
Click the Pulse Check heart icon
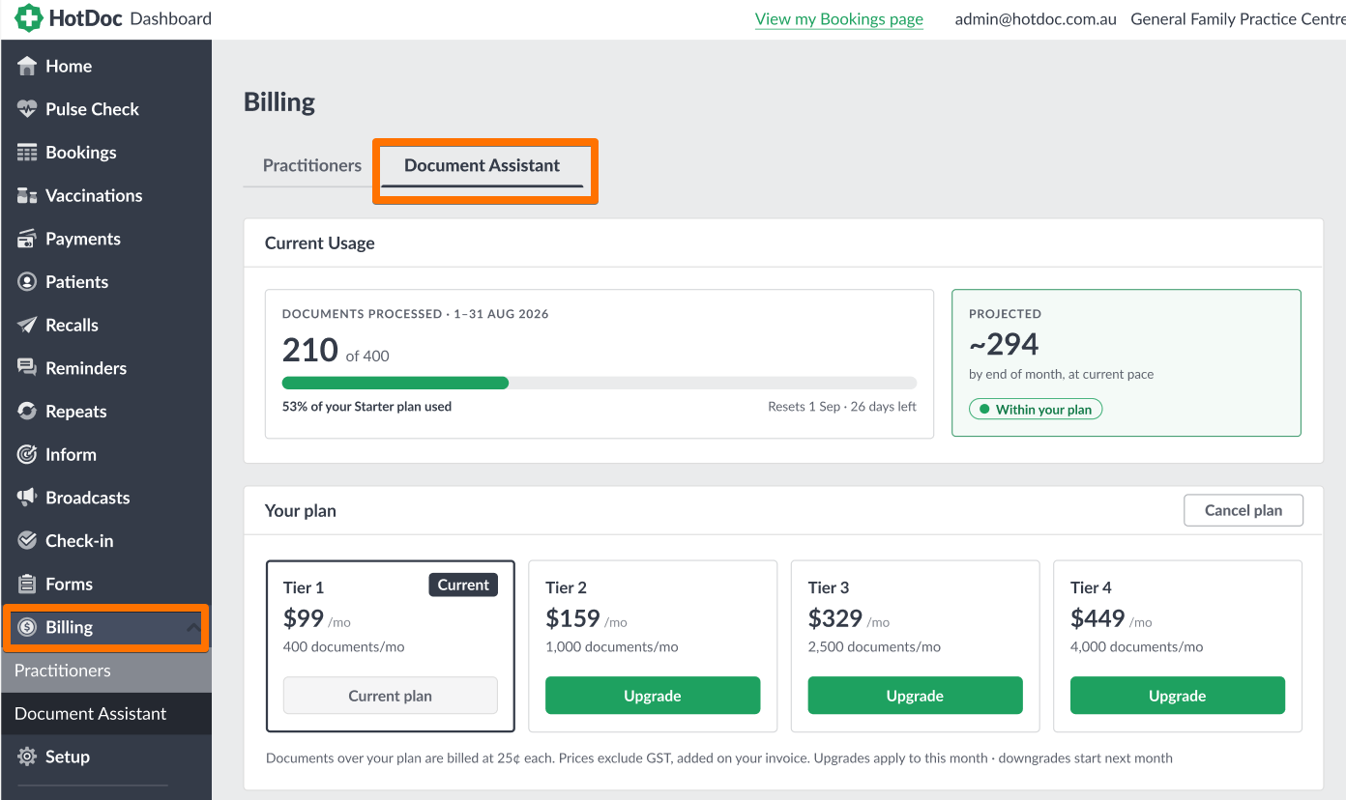point(27,109)
